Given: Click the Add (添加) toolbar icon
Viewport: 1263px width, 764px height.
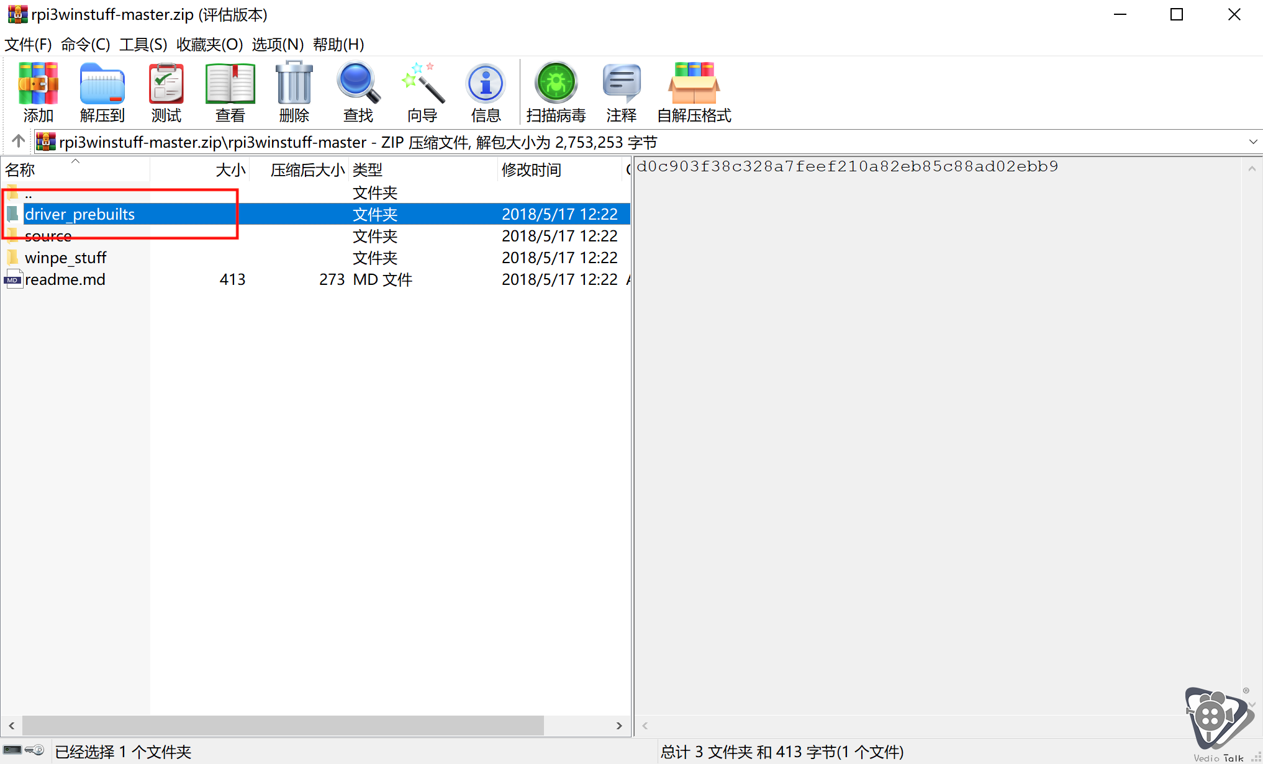Looking at the screenshot, I should coord(38,83).
